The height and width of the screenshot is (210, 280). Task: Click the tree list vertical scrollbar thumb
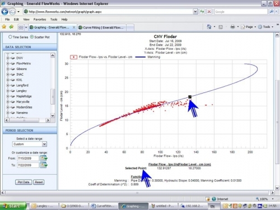coord(53,97)
